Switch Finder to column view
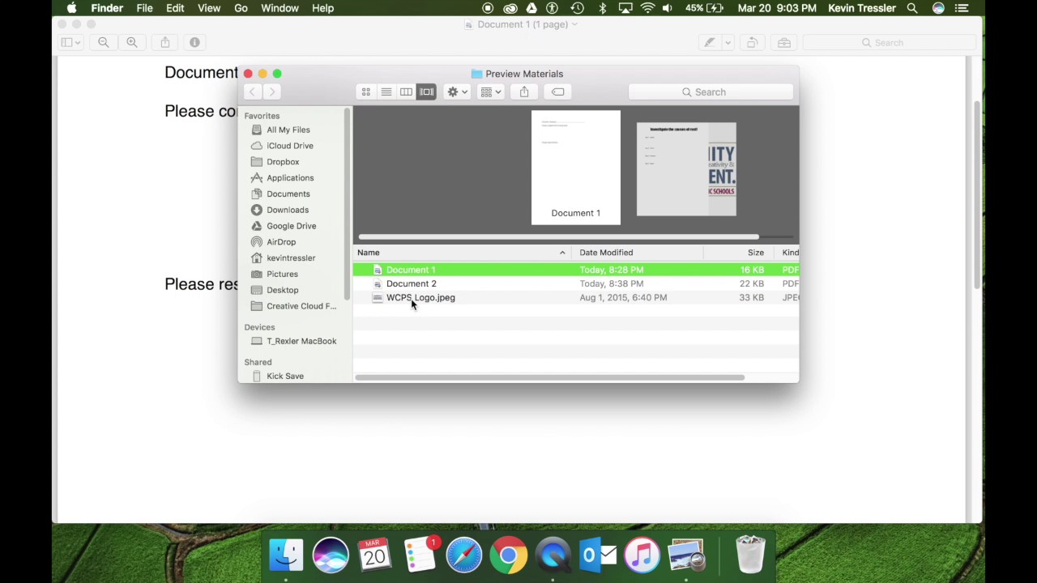This screenshot has height=583, width=1037. coord(406,91)
